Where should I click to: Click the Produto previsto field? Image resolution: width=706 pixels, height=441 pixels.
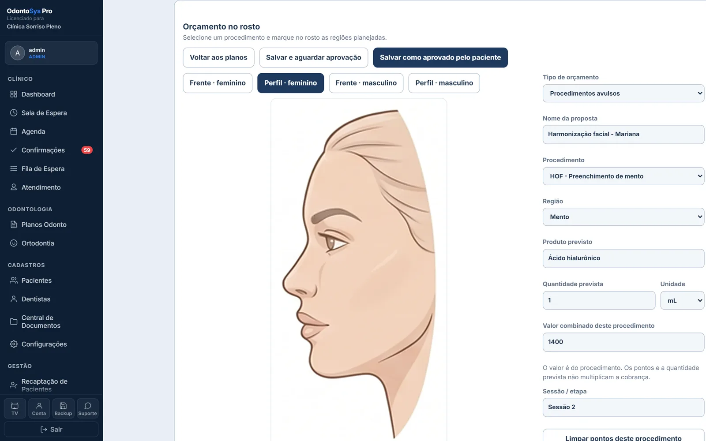coord(623,258)
